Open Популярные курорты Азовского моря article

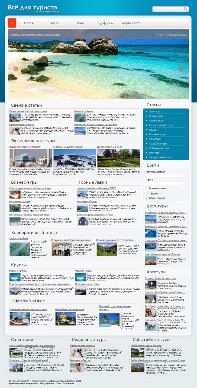29,215
